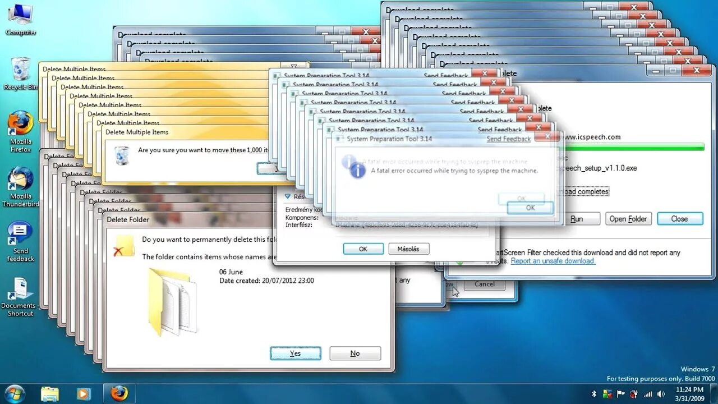Select the Mozilla Thunderbird desktop shortcut

coord(21,187)
